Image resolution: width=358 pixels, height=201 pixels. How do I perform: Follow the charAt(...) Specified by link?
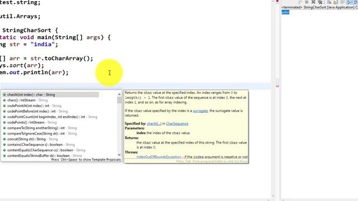point(154,124)
